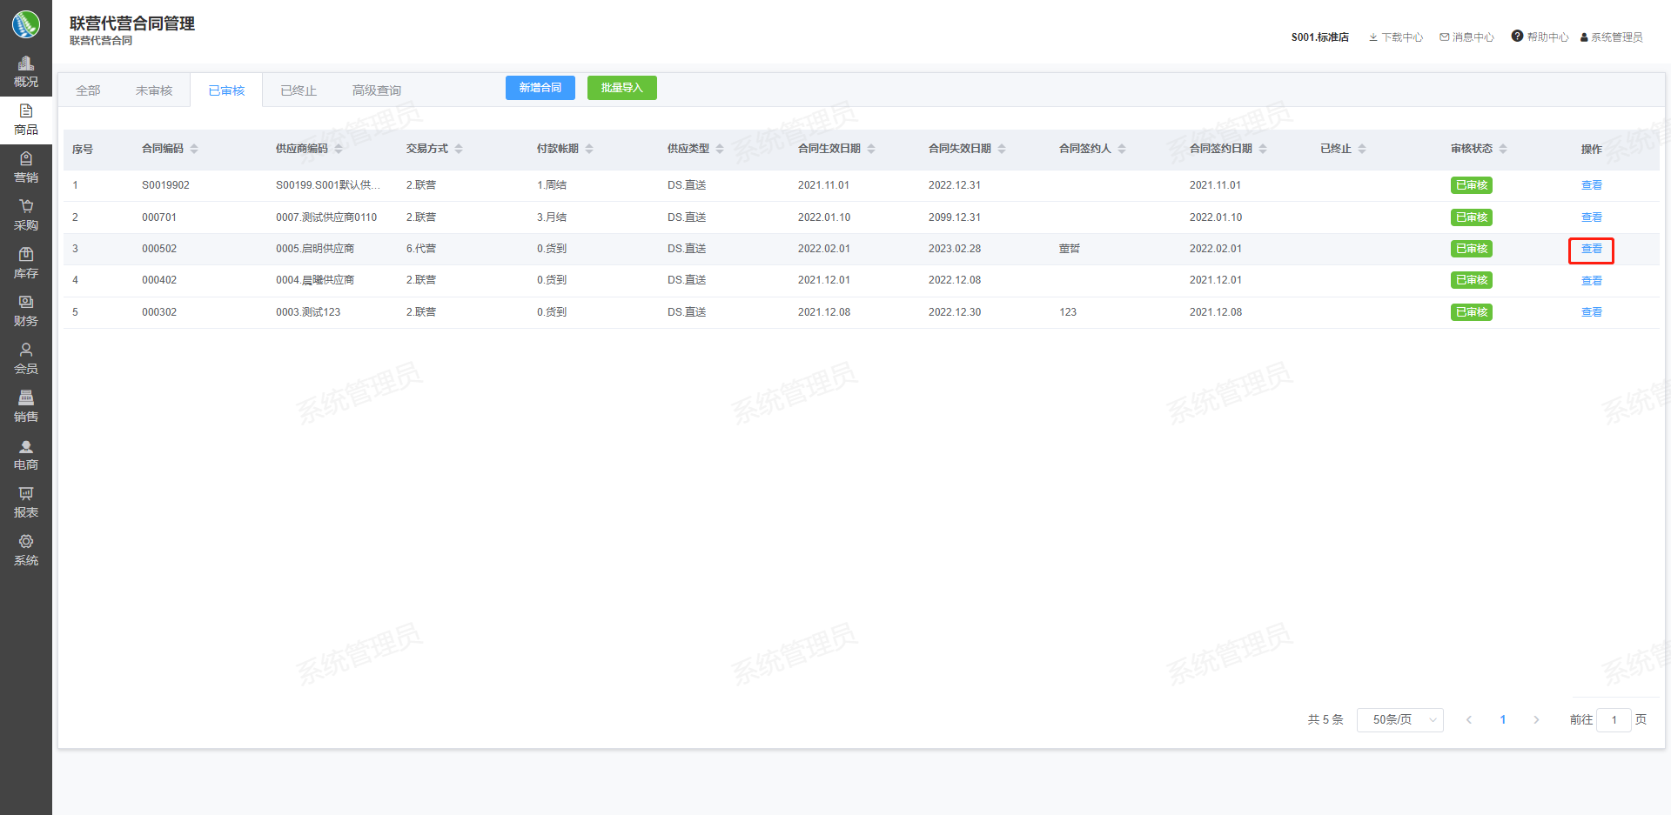Screen dimensions: 1671x815
Task: Sort by 审核状态 column arrows
Action: 1503,149
